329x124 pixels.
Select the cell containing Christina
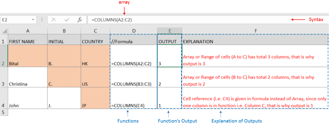(x=28, y=77)
